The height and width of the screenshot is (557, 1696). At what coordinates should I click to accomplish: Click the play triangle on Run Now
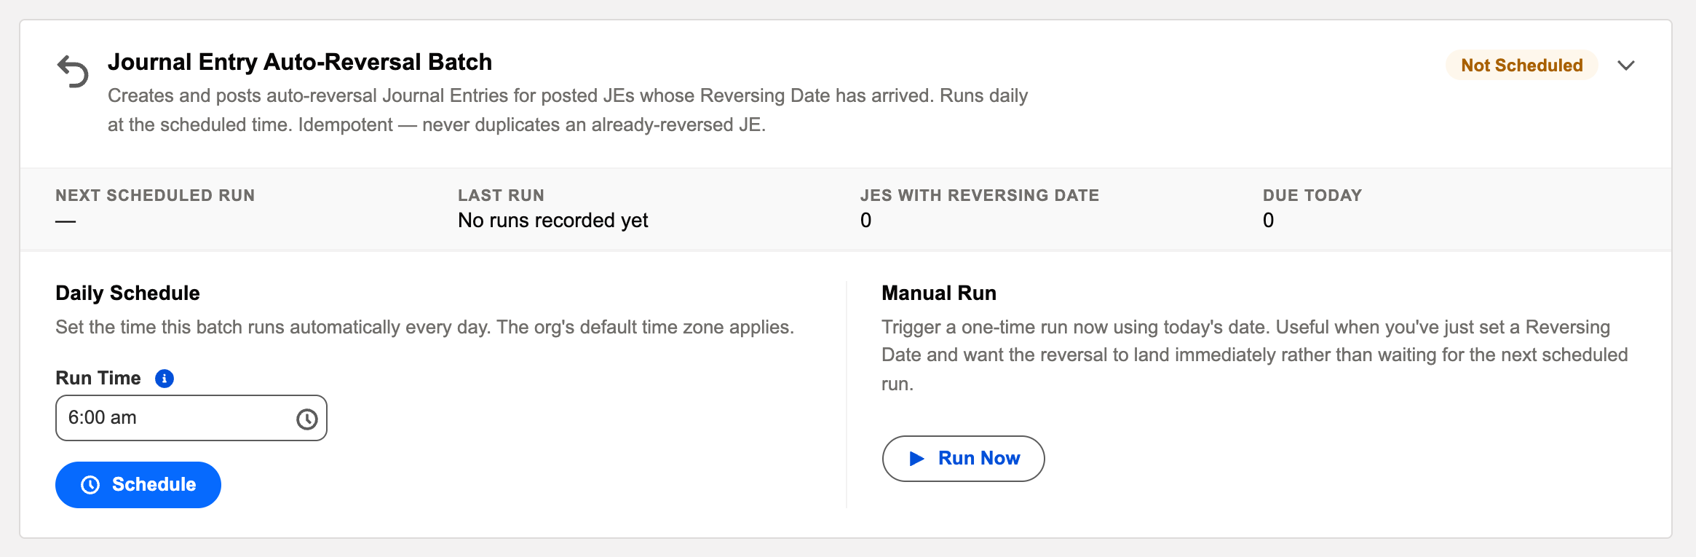tap(917, 459)
